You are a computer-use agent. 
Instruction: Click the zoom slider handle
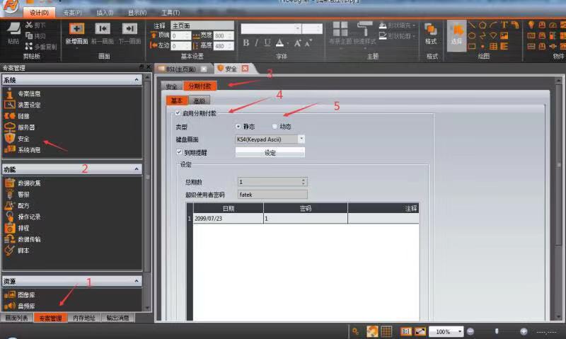(x=497, y=331)
